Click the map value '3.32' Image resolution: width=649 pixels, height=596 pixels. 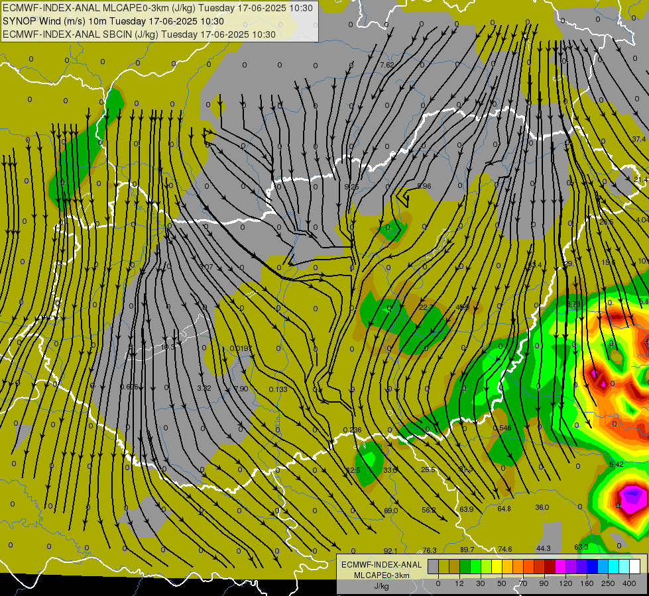coord(204,388)
